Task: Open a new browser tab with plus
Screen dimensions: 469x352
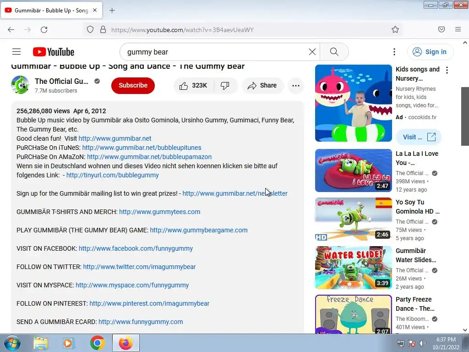Action: [x=112, y=11]
